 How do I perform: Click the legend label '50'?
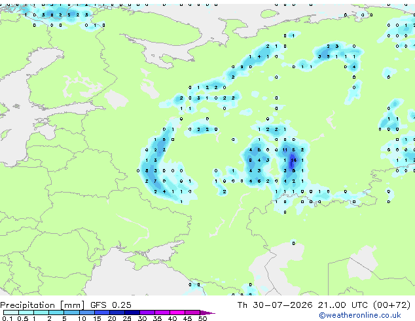tap(202, 318)
